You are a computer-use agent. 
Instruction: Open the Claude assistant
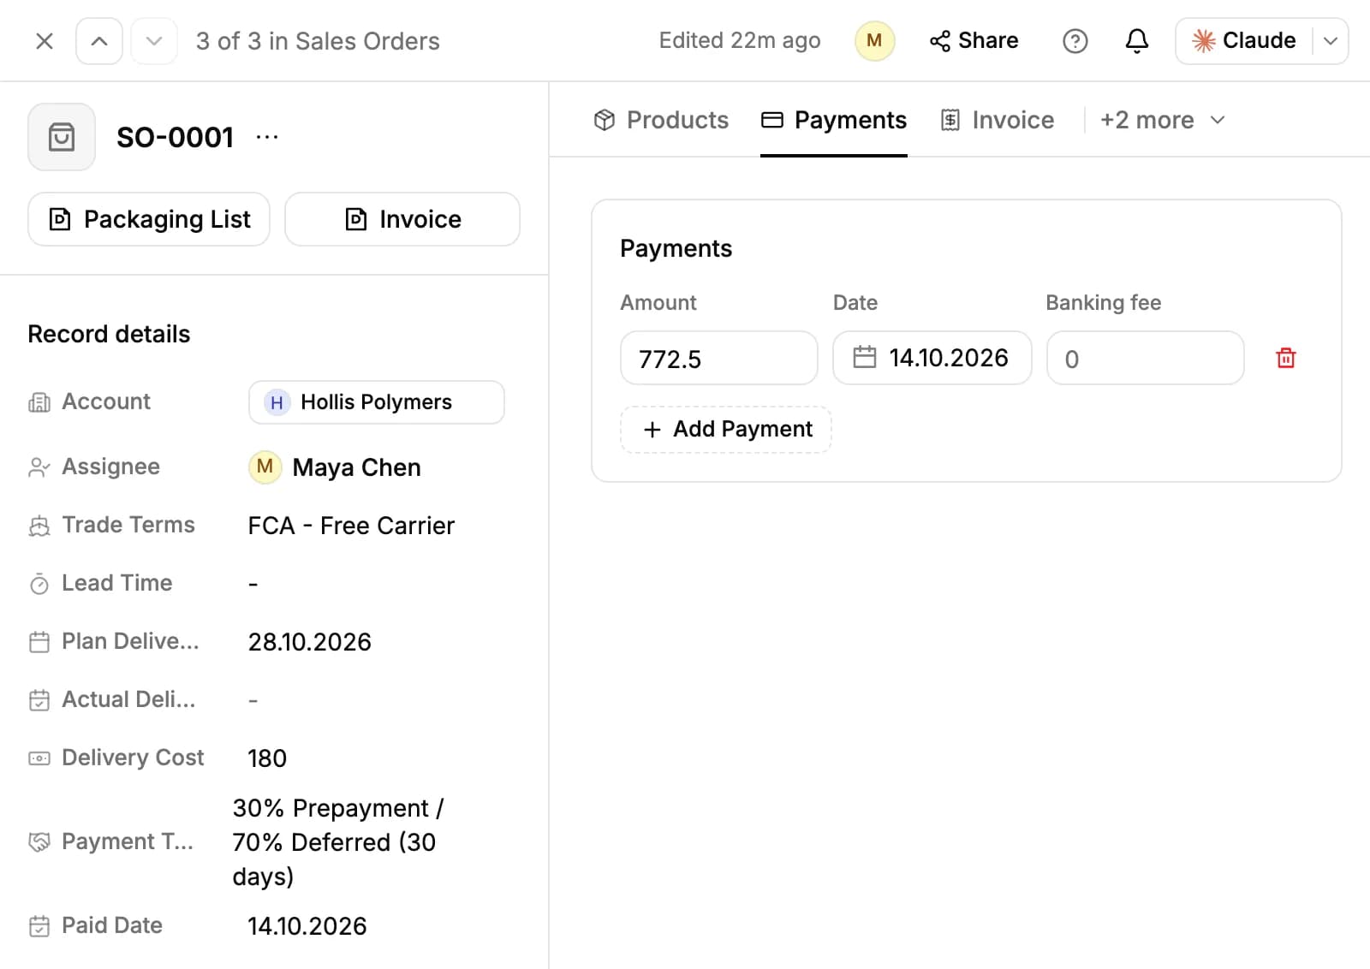point(1244,40)
